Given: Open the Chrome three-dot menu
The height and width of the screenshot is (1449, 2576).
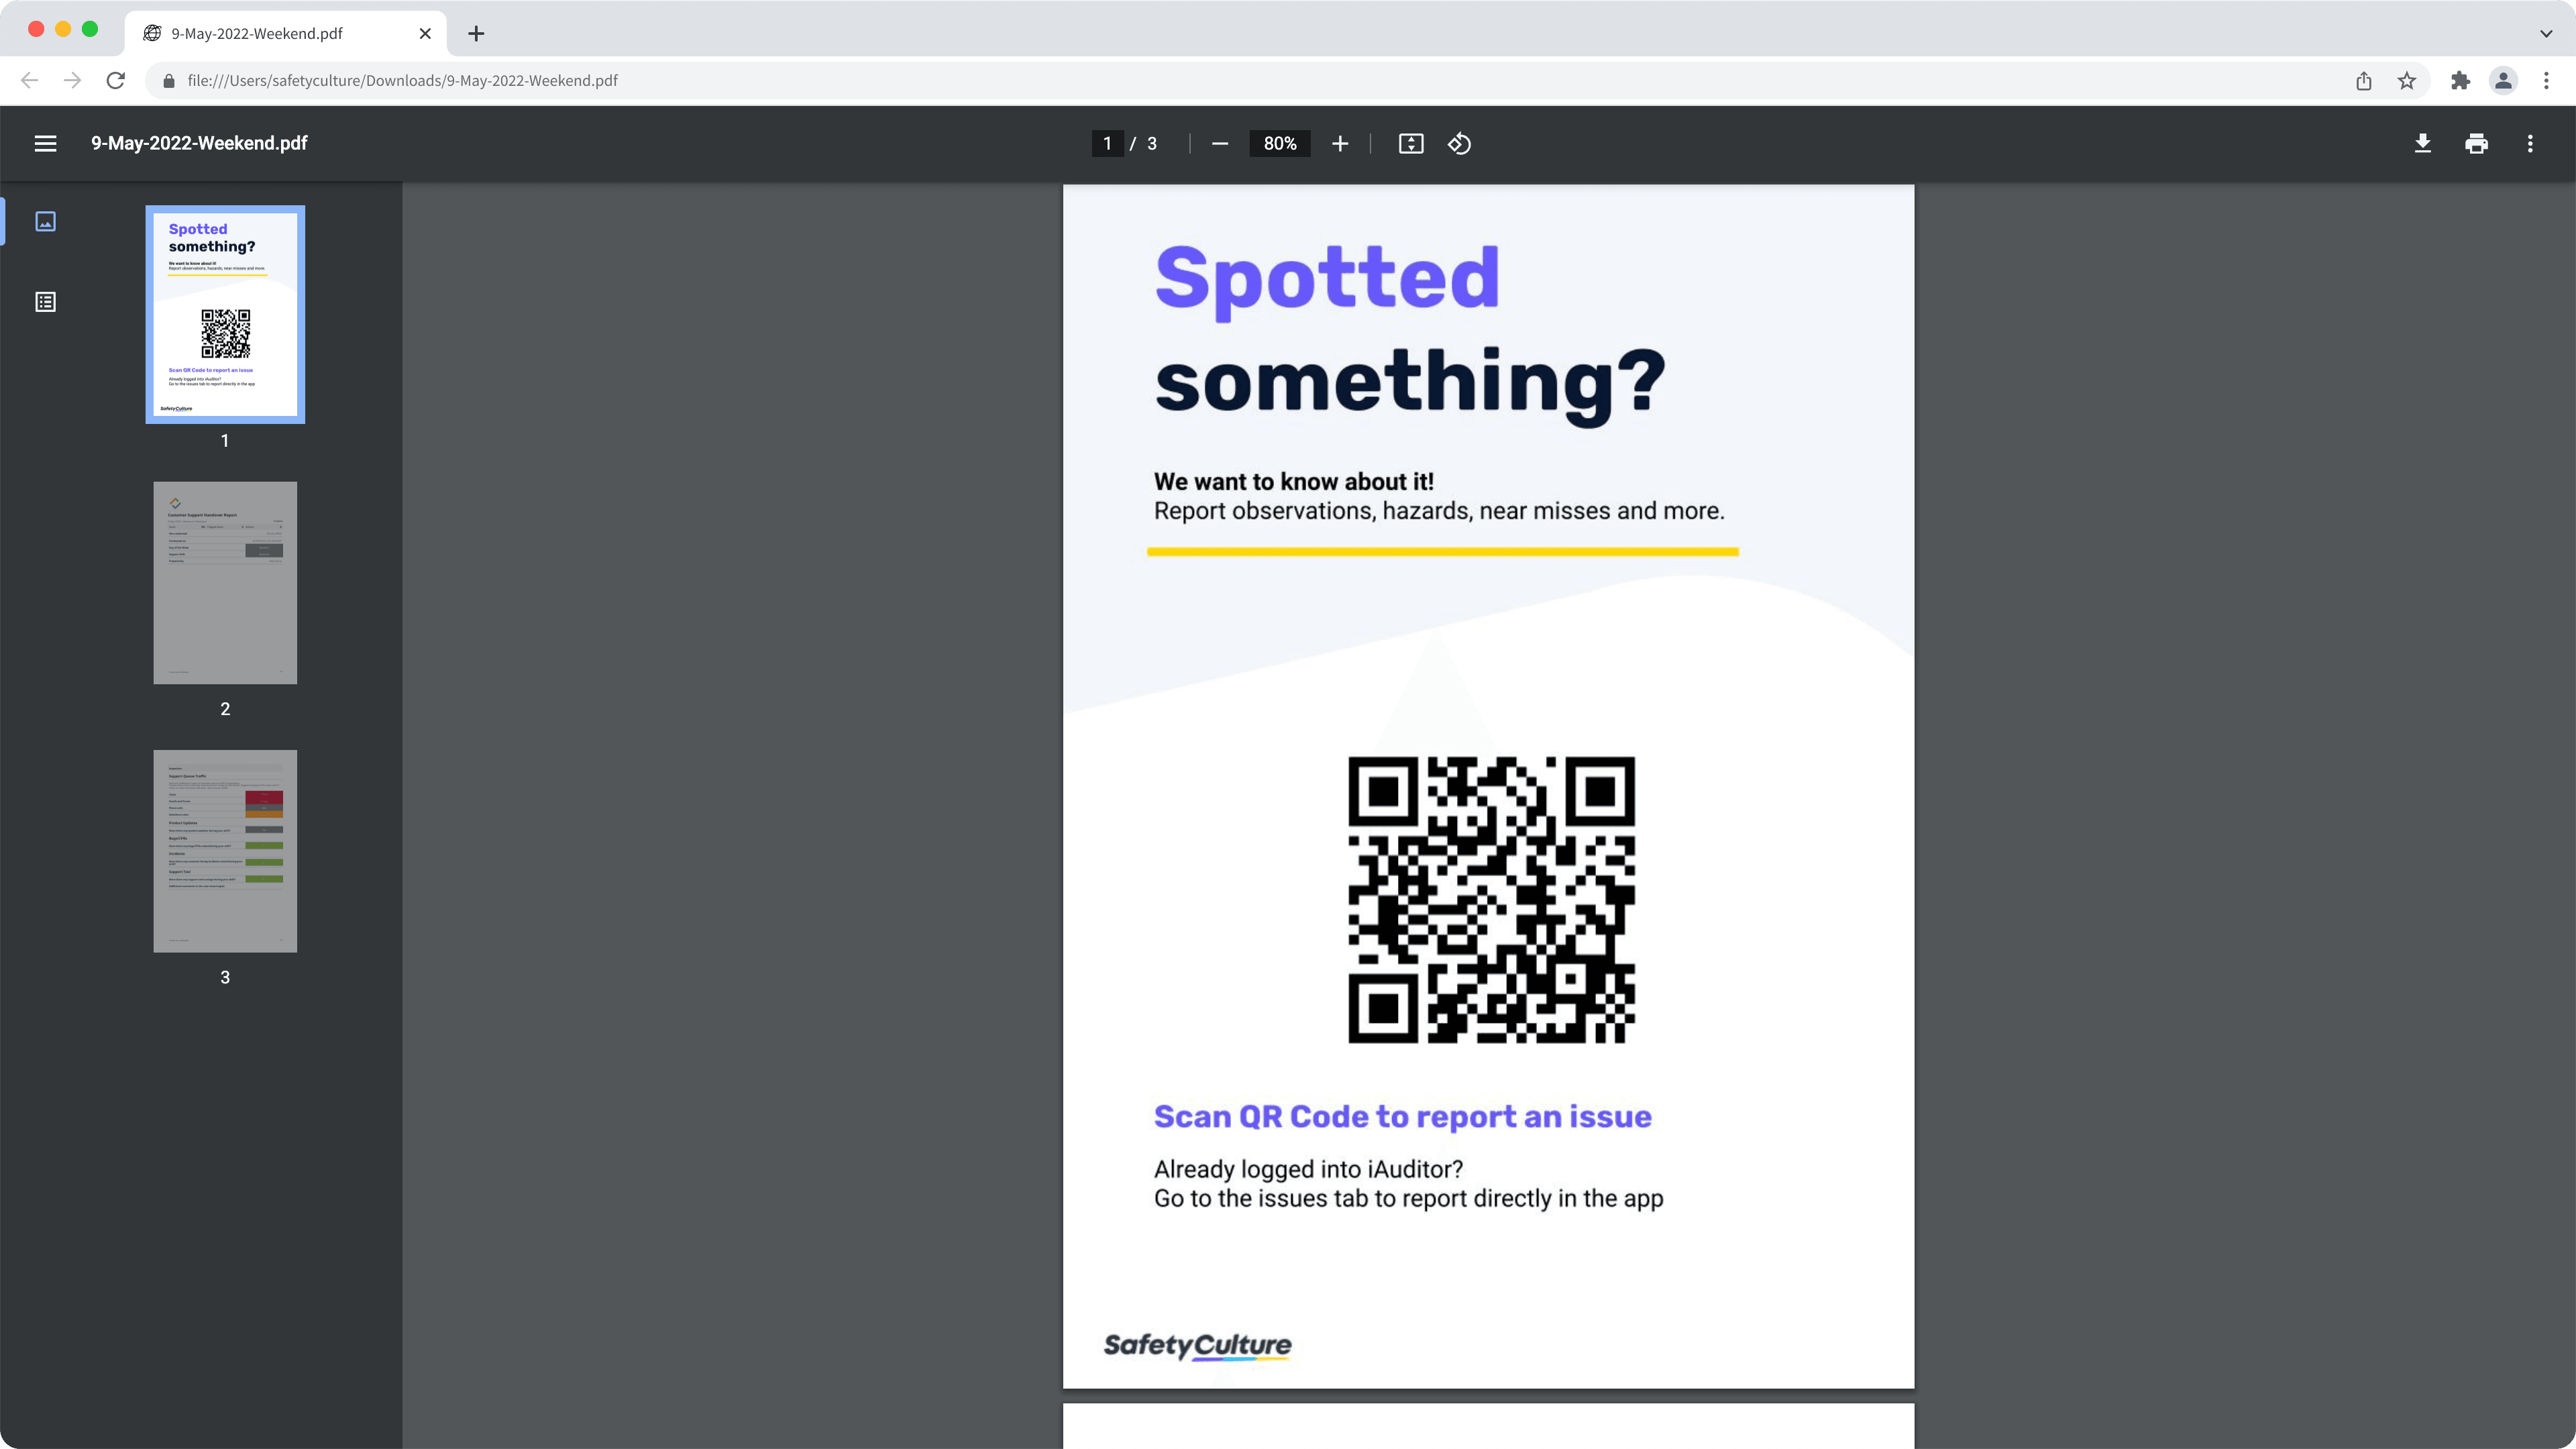Looking at the screenshot, I should pyautogui.click(x=2546, y=80).
